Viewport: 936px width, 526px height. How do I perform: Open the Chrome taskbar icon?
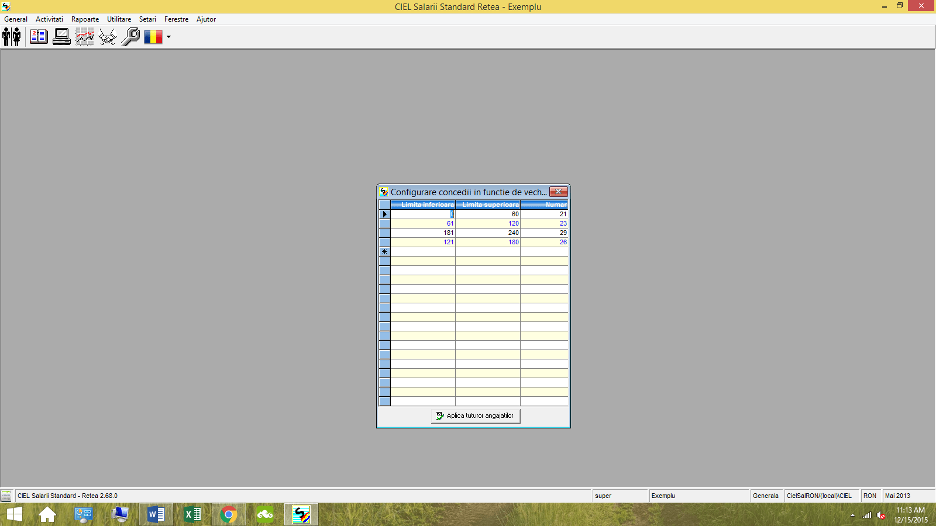[x=229, y=514]
